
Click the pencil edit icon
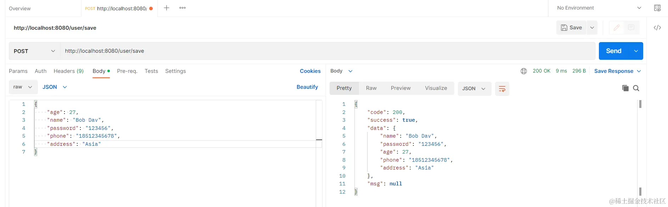point(617,28)
